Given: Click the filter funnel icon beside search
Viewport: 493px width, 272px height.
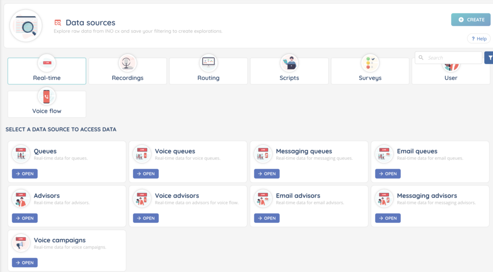Looking at the screenshot, I should [490, 58].
